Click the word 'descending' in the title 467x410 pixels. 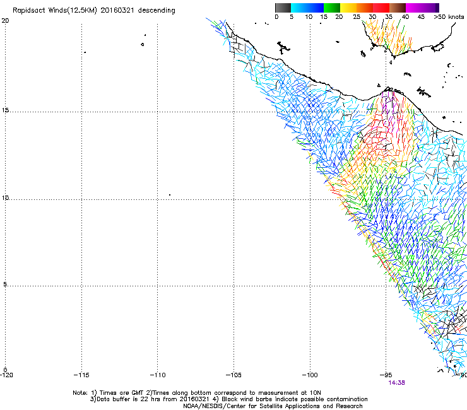point(157,11)
